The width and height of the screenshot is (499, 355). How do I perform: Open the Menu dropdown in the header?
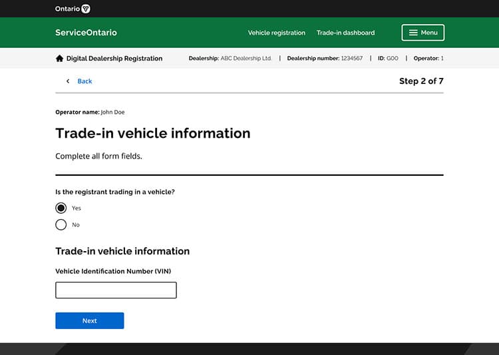point(422,33)
